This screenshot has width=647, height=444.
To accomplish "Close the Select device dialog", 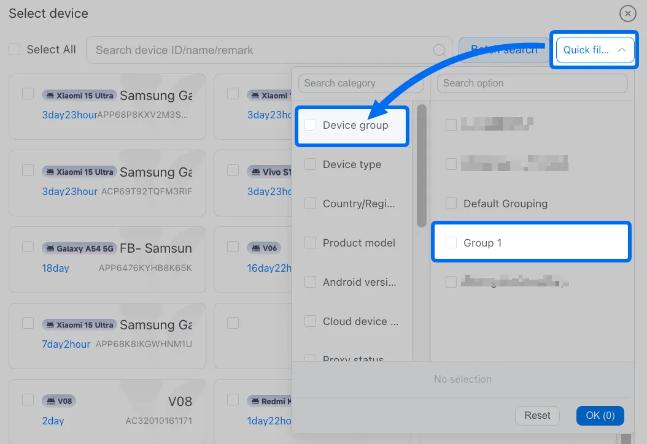I will pyautogui.click(x=627, y=13).
